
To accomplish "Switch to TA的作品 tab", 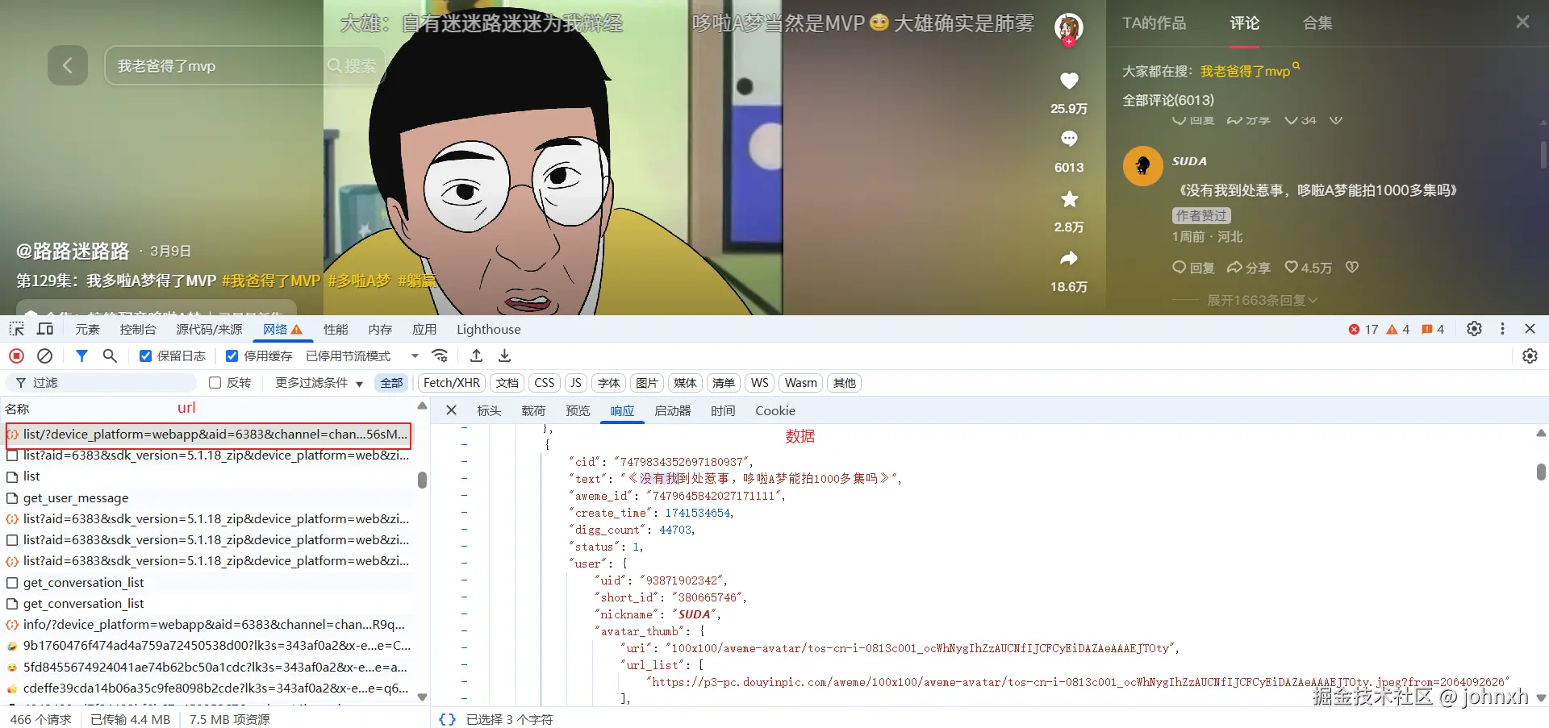I will [x=1154, y=23].
